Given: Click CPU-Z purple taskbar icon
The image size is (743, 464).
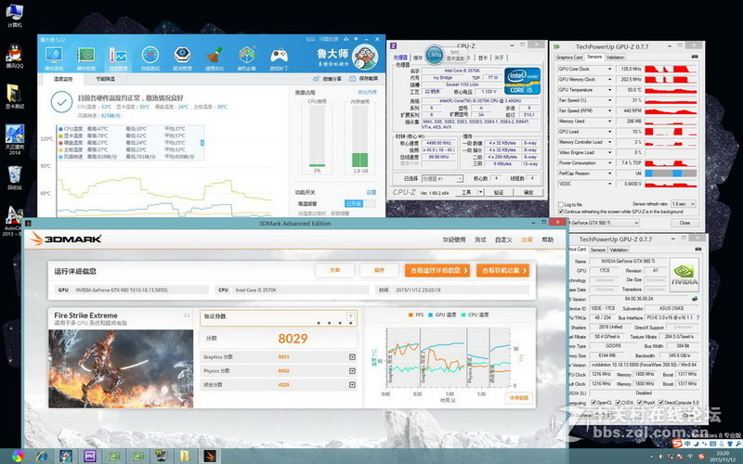Looking at the screenshot, I should (x=89, y=456).
